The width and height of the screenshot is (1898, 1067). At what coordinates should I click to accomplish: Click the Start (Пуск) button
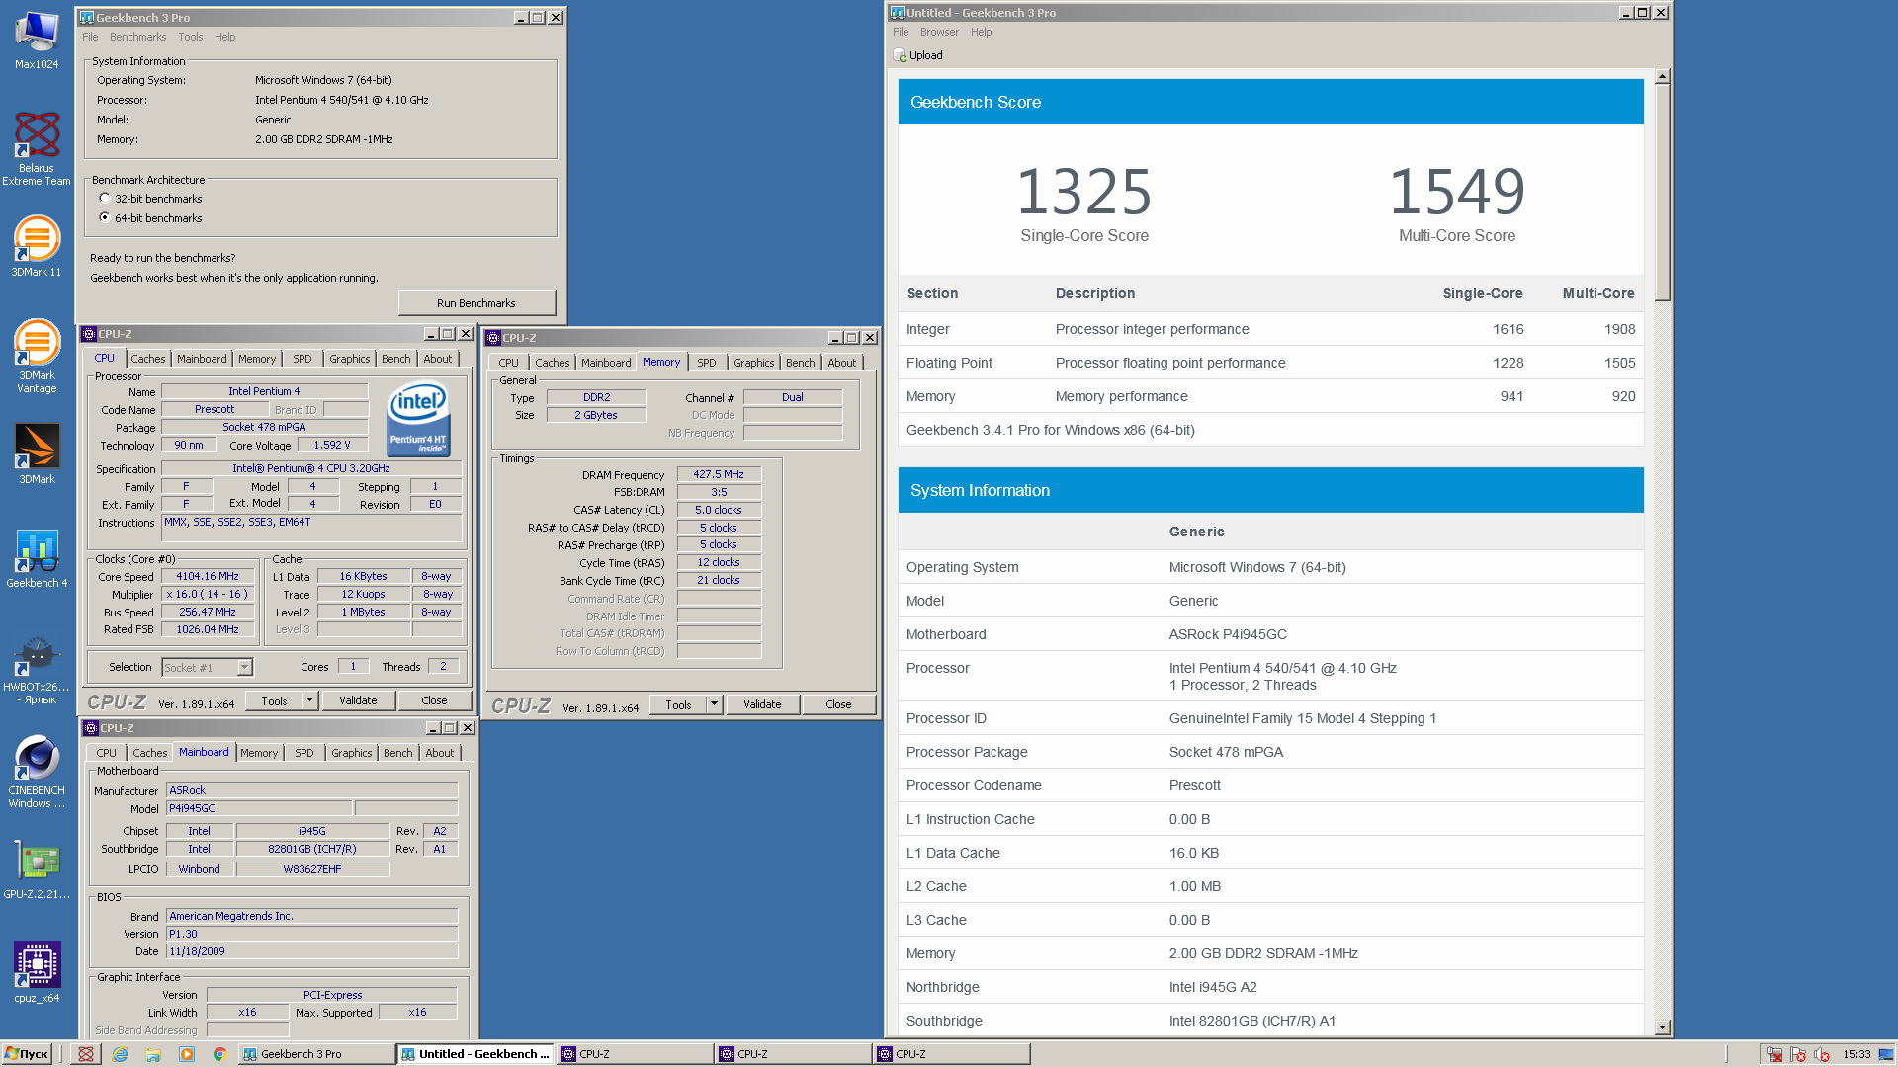point(27,1054)
